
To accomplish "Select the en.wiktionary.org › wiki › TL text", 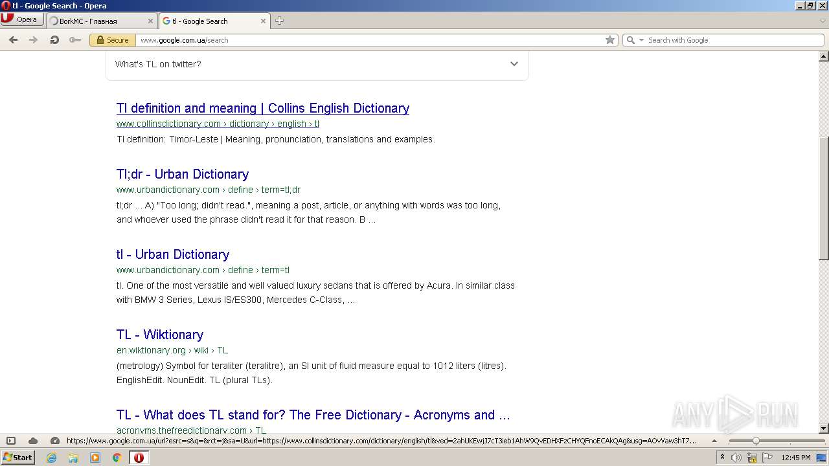I will coord(172,350).
